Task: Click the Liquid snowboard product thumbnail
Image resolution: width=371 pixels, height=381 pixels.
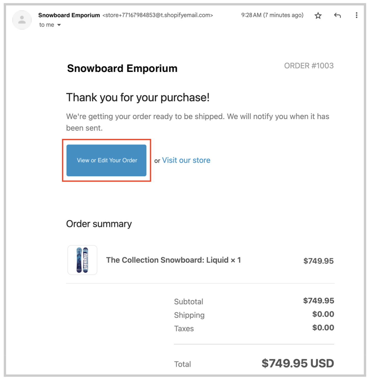Action: 82,260
